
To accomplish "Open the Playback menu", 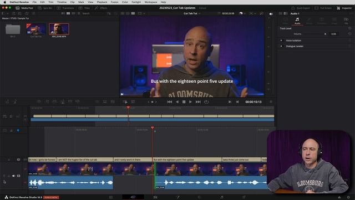I will click(x=102, y=2).
